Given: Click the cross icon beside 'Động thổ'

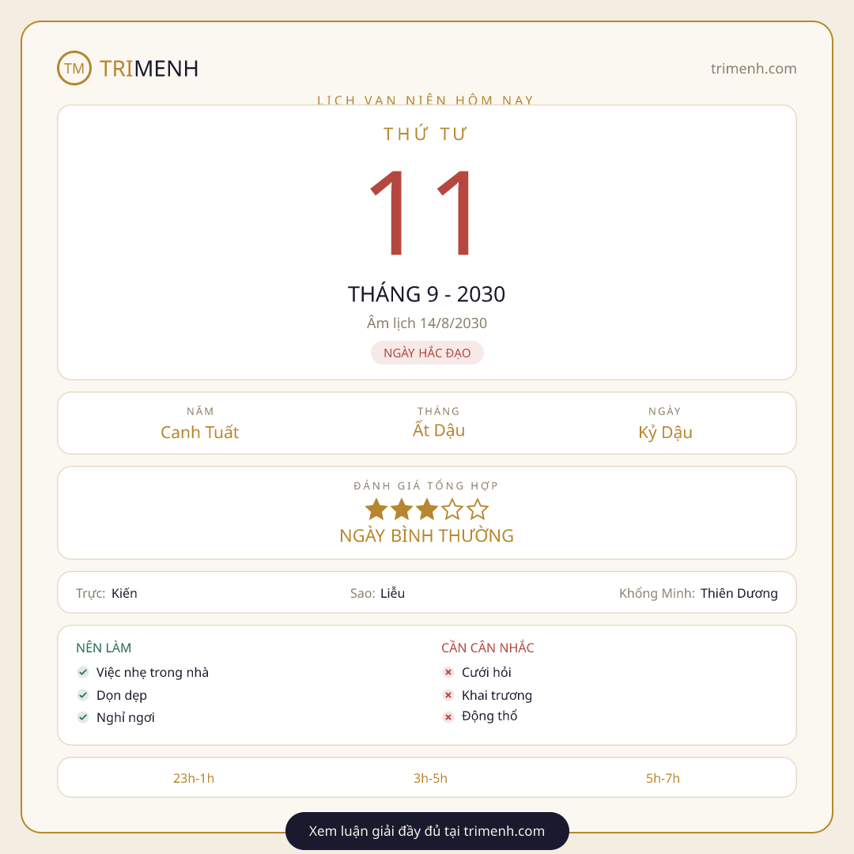Looking at the screenshot, I should (448, 717).
